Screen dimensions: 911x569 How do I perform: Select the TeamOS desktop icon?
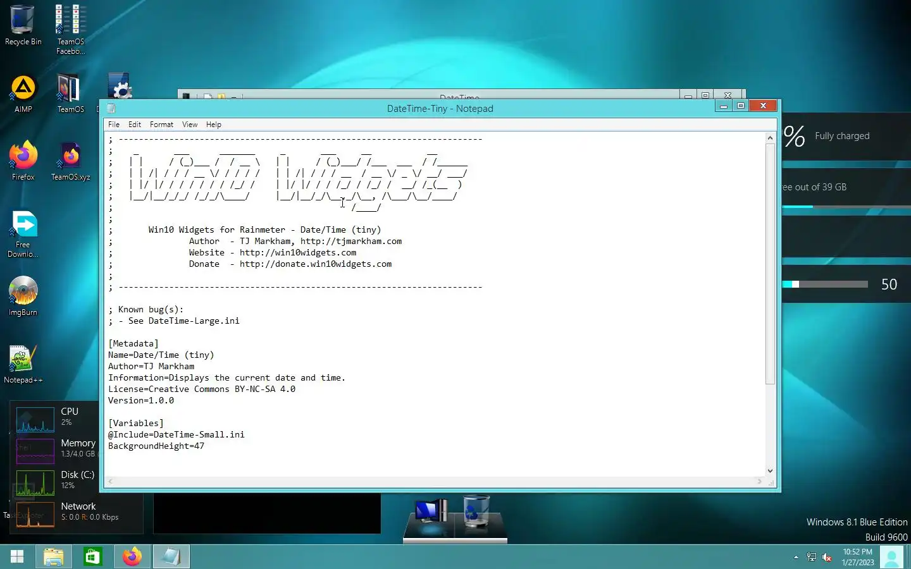coord(70,94)
